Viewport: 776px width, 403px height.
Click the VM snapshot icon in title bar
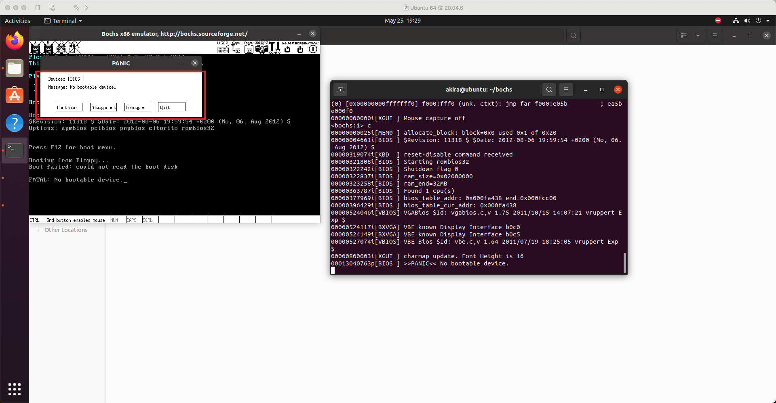click(51, 8)
